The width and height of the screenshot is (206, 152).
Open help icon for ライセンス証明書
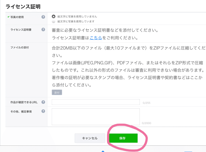[x=43, y=30]
